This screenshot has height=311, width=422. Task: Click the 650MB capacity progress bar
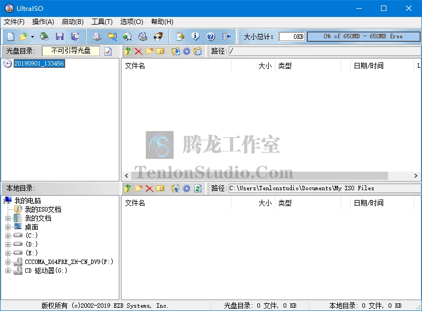363,37
